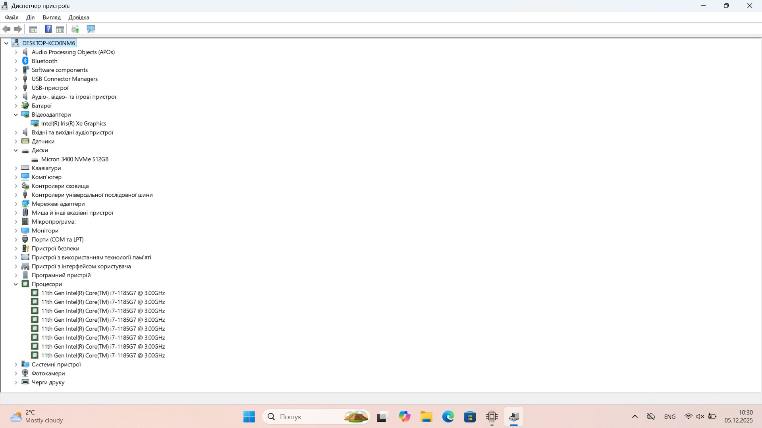
Task: Open File Explorer from the taskbar
Action: tap(426, 416)
